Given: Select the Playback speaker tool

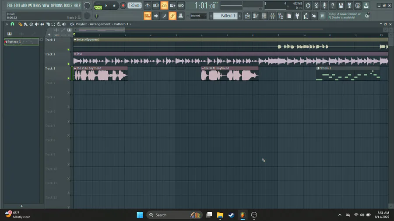Looking at the screenshot, I should tap(64, 24).
